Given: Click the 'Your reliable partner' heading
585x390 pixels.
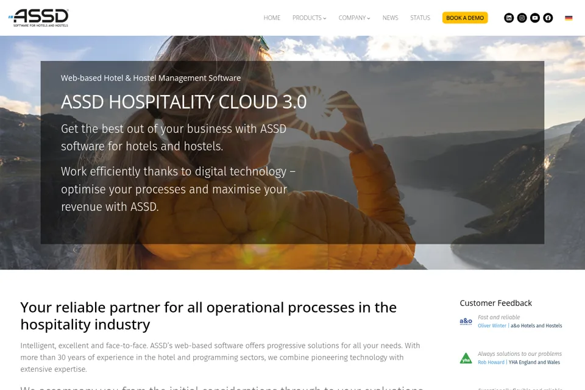Looking at the screenshot, I should (x=208, y=316).
